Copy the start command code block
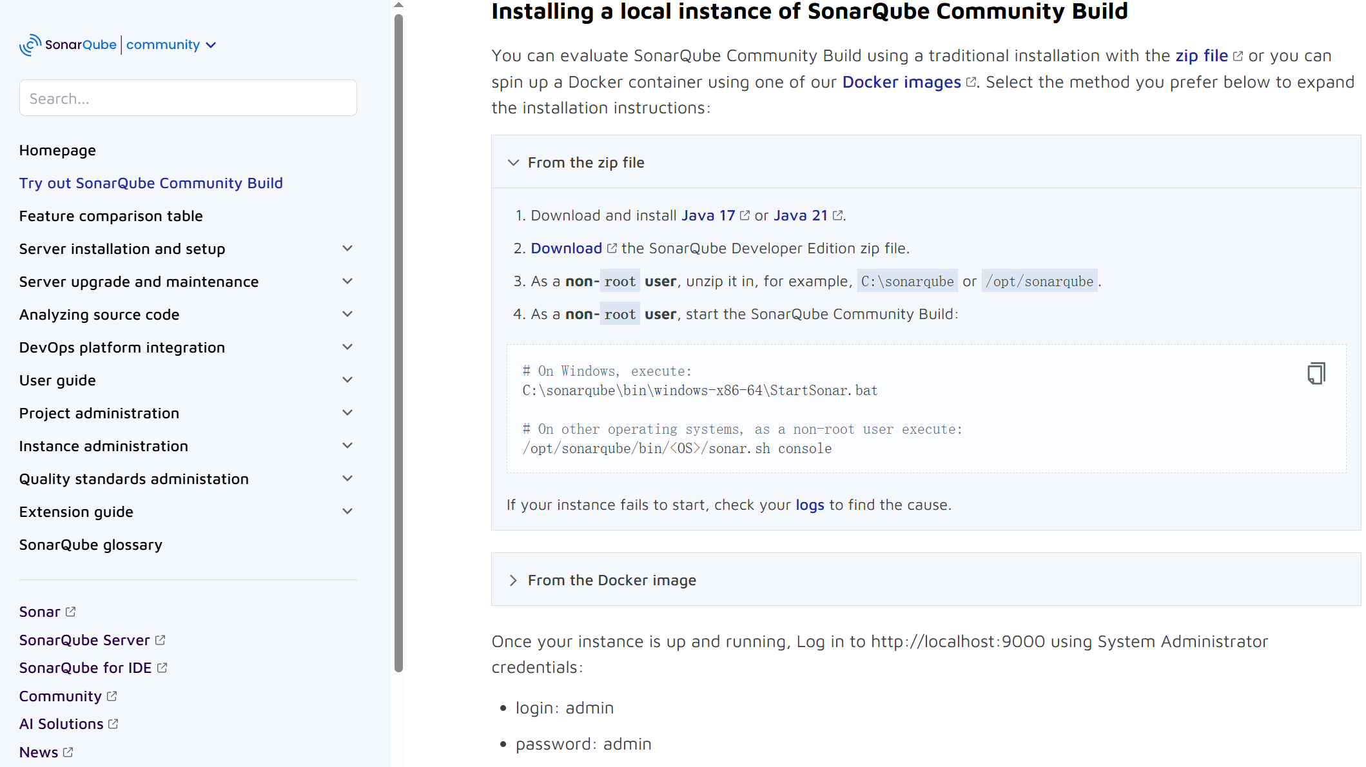 [1316, 373]
